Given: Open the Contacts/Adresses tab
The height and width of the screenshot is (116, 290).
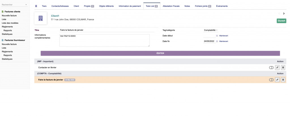Looking at the screenshot, I should [60, 6].
